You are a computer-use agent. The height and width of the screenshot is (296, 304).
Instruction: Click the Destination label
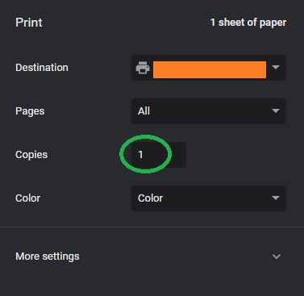(42, 68)
